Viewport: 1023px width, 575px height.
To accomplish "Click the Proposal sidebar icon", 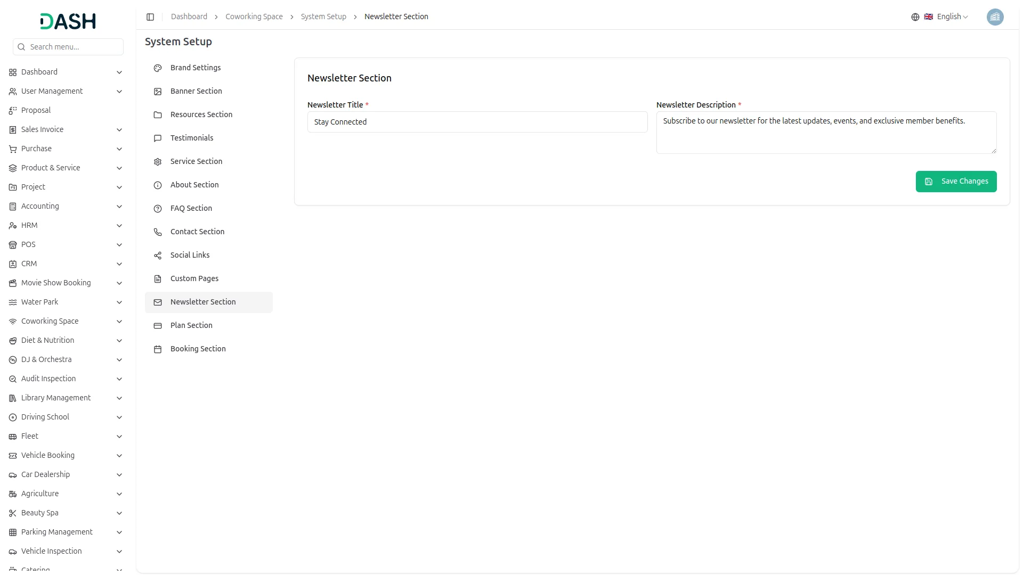I will [x=13, y=111].
